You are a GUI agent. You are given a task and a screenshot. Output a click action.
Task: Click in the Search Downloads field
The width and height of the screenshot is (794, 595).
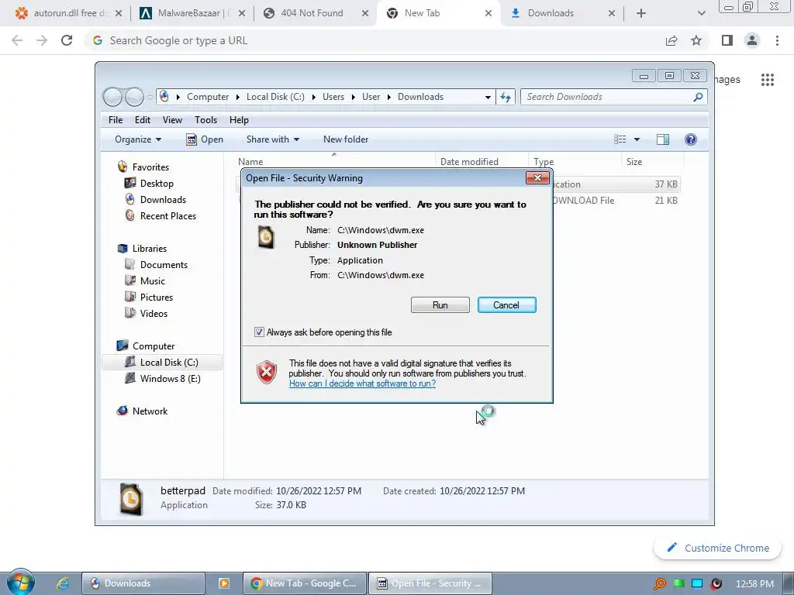[x=608, y=97]
